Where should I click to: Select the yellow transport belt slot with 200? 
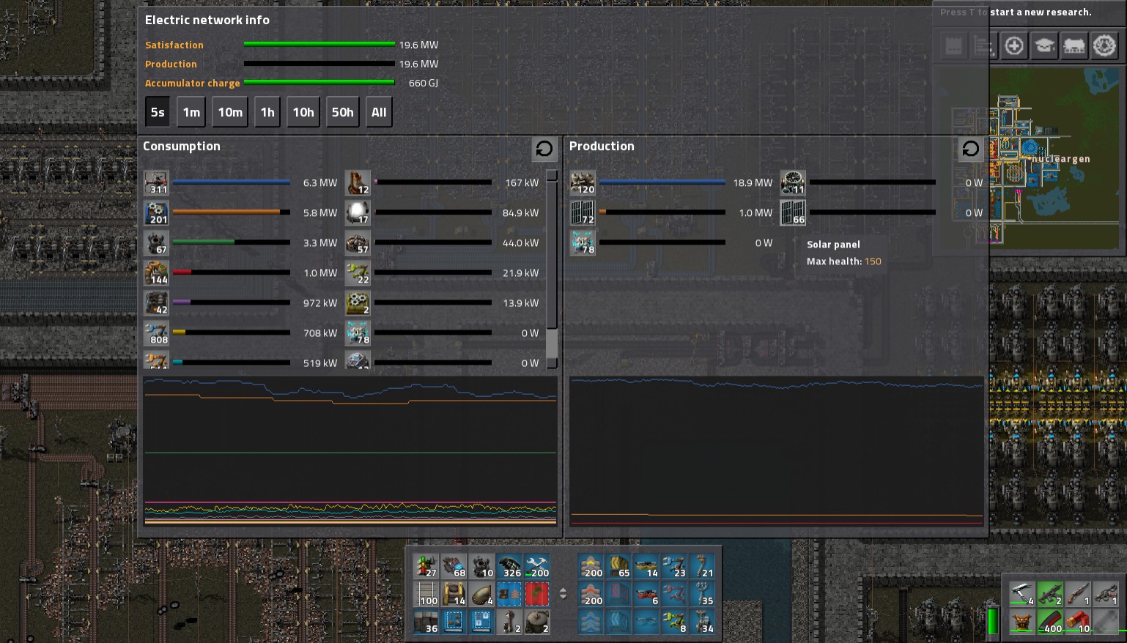591,566
